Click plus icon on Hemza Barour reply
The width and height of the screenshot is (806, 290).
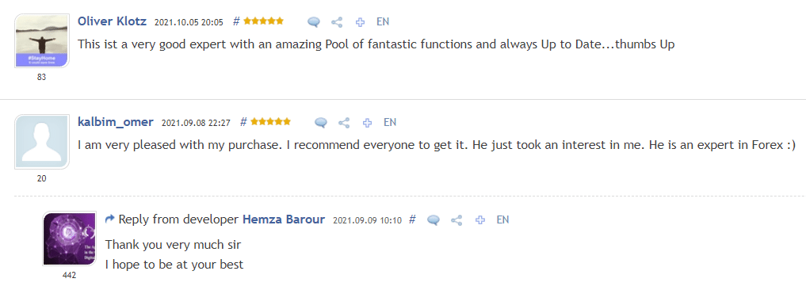480,220
